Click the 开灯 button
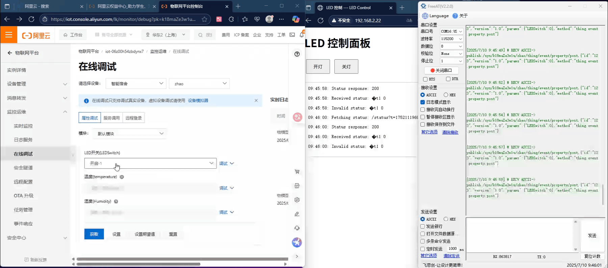Image resolution: width=608 pixels, height=268 pixels. (318, 67)
